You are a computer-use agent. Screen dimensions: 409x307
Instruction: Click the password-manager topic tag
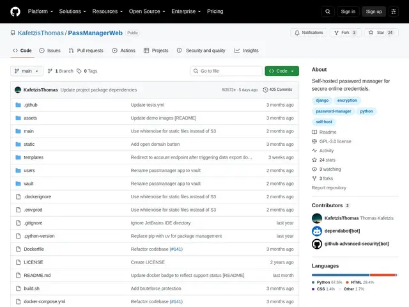tap(334, 111)
